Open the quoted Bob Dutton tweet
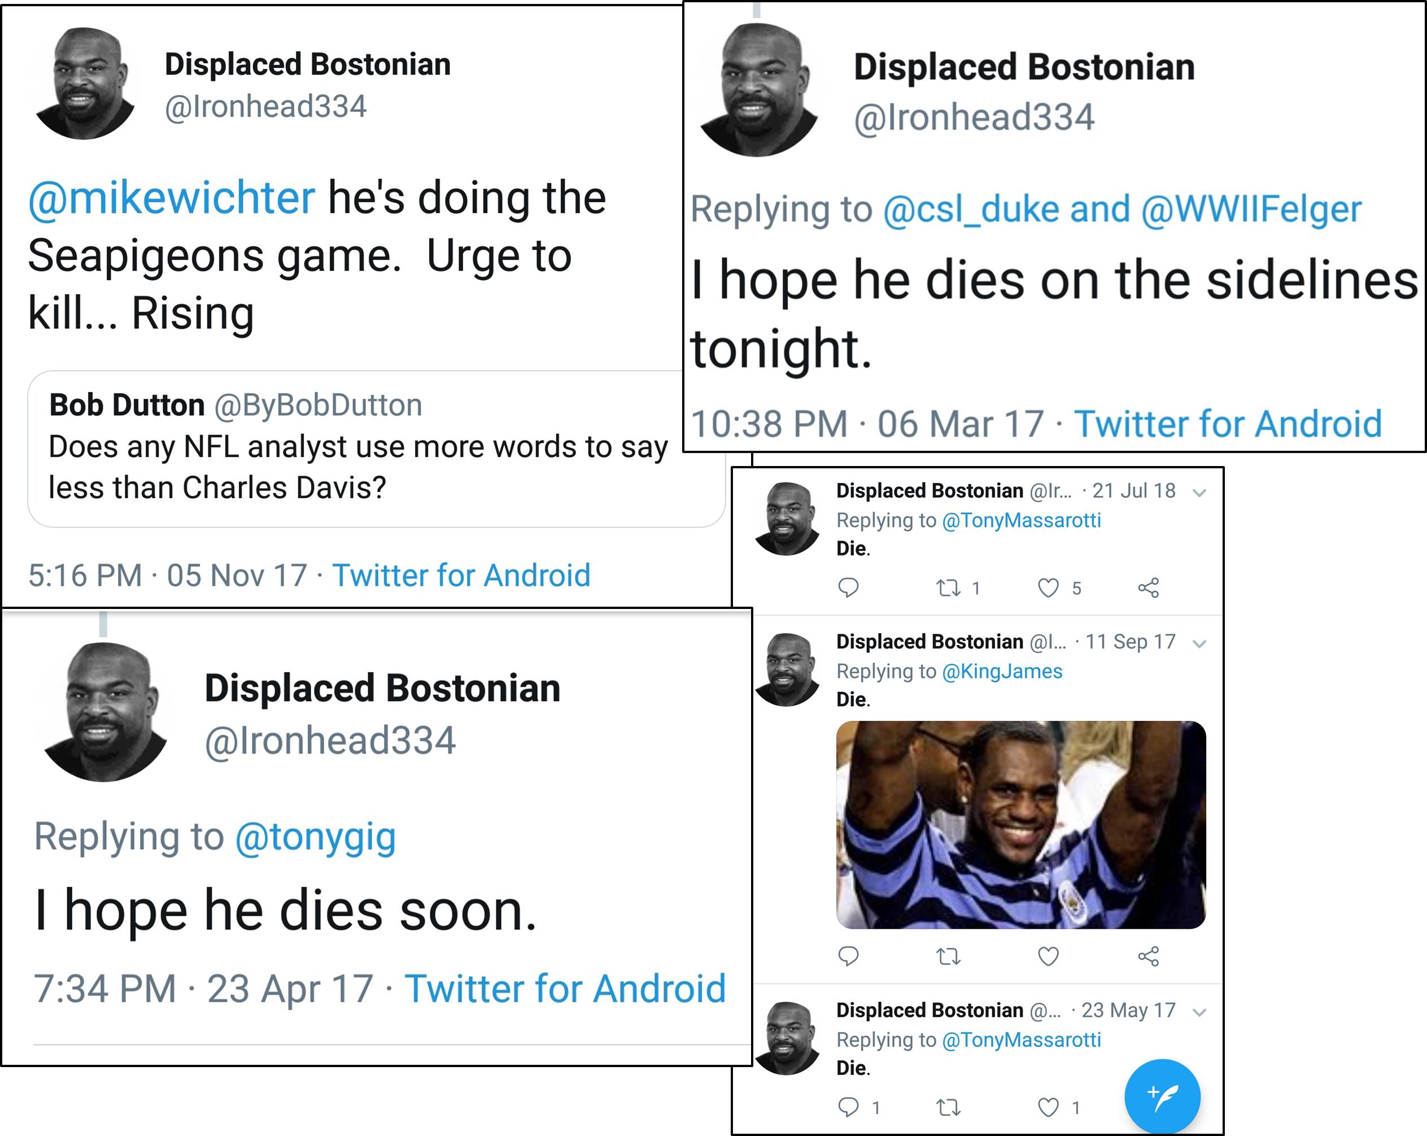1427x1136 pixels. tap(357, 448)
